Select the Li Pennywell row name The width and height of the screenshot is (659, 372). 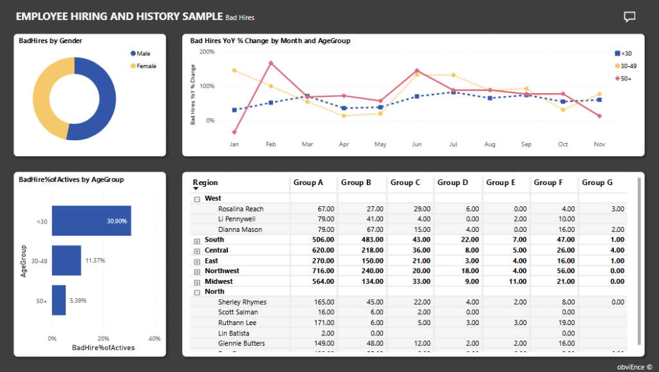point(237,219)
